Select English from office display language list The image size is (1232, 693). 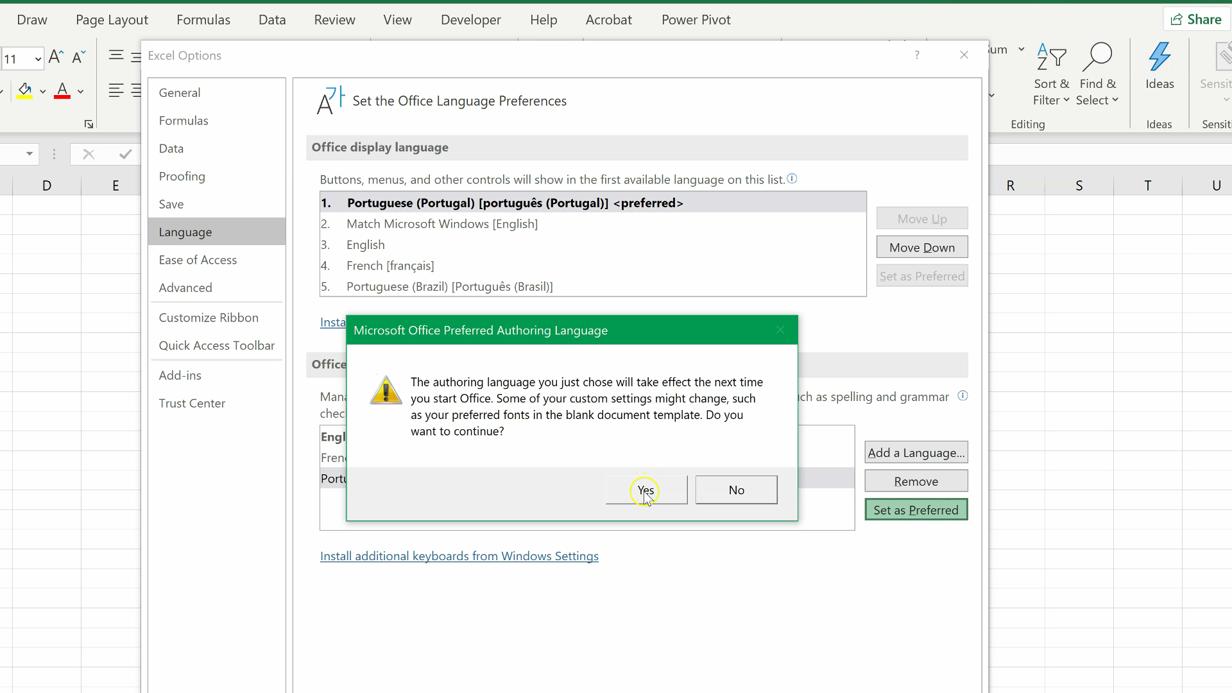pyautogui.click(x=366, y=244)
